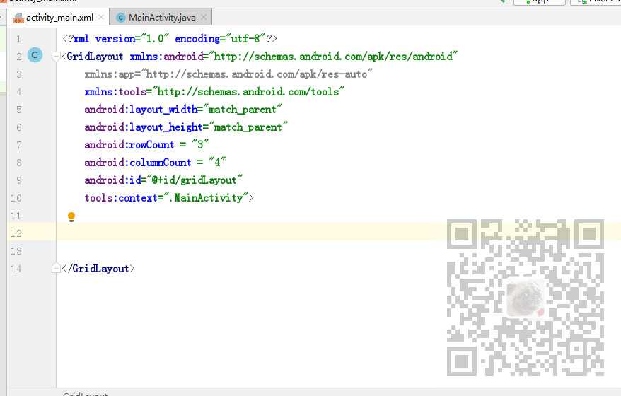Click the closing </GridLayout> tag
Screen dimensions: 621x396
98,269
